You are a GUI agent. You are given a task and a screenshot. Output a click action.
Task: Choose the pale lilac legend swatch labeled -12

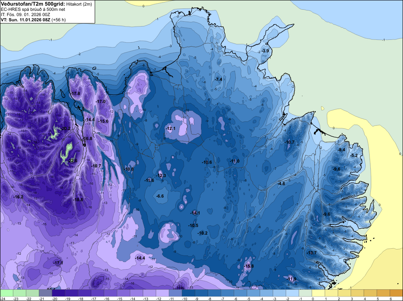(162, 293)
